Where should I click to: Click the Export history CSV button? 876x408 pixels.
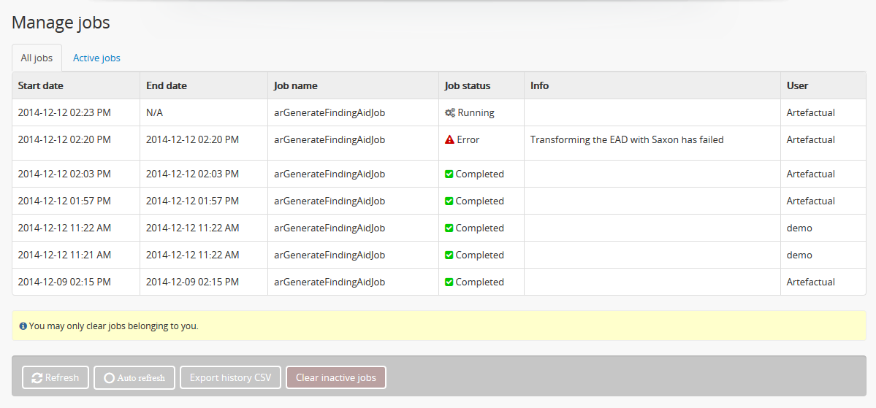[x=230, y=377]
